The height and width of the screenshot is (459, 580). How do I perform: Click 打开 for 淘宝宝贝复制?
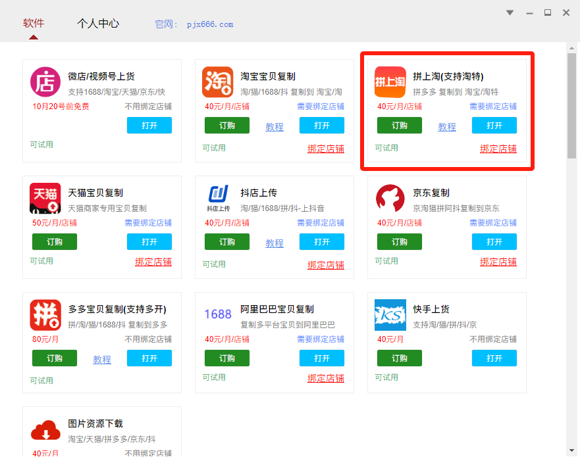322,126
